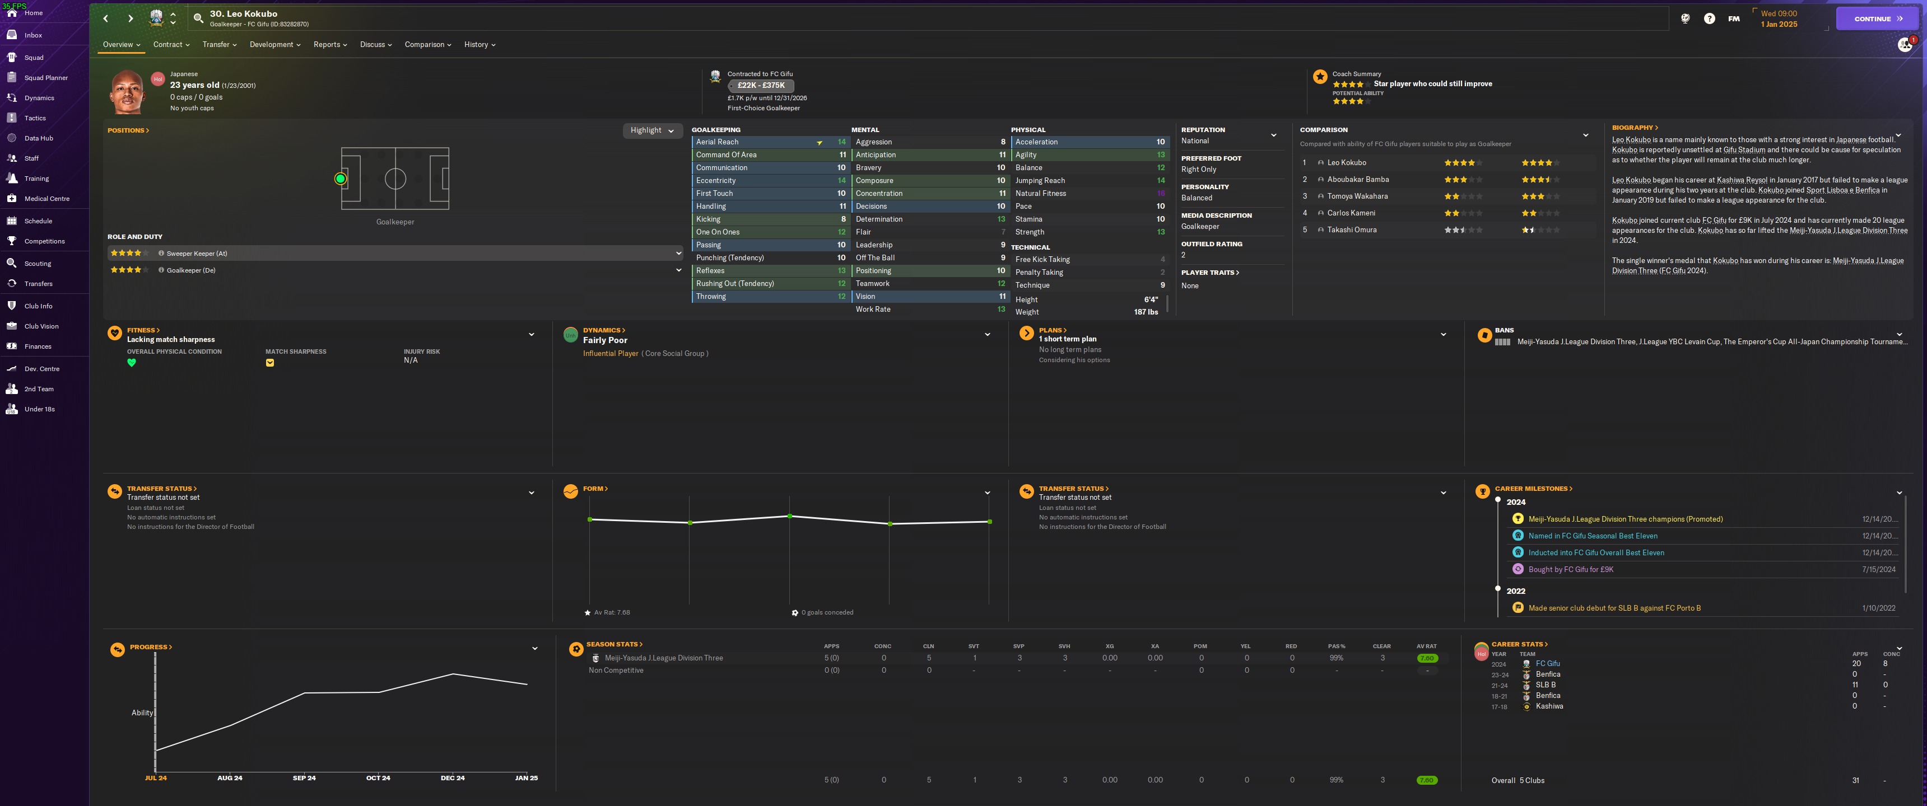Open the Staff sidebar icon
Screen dimensions: 1927x806
(12, 158)
